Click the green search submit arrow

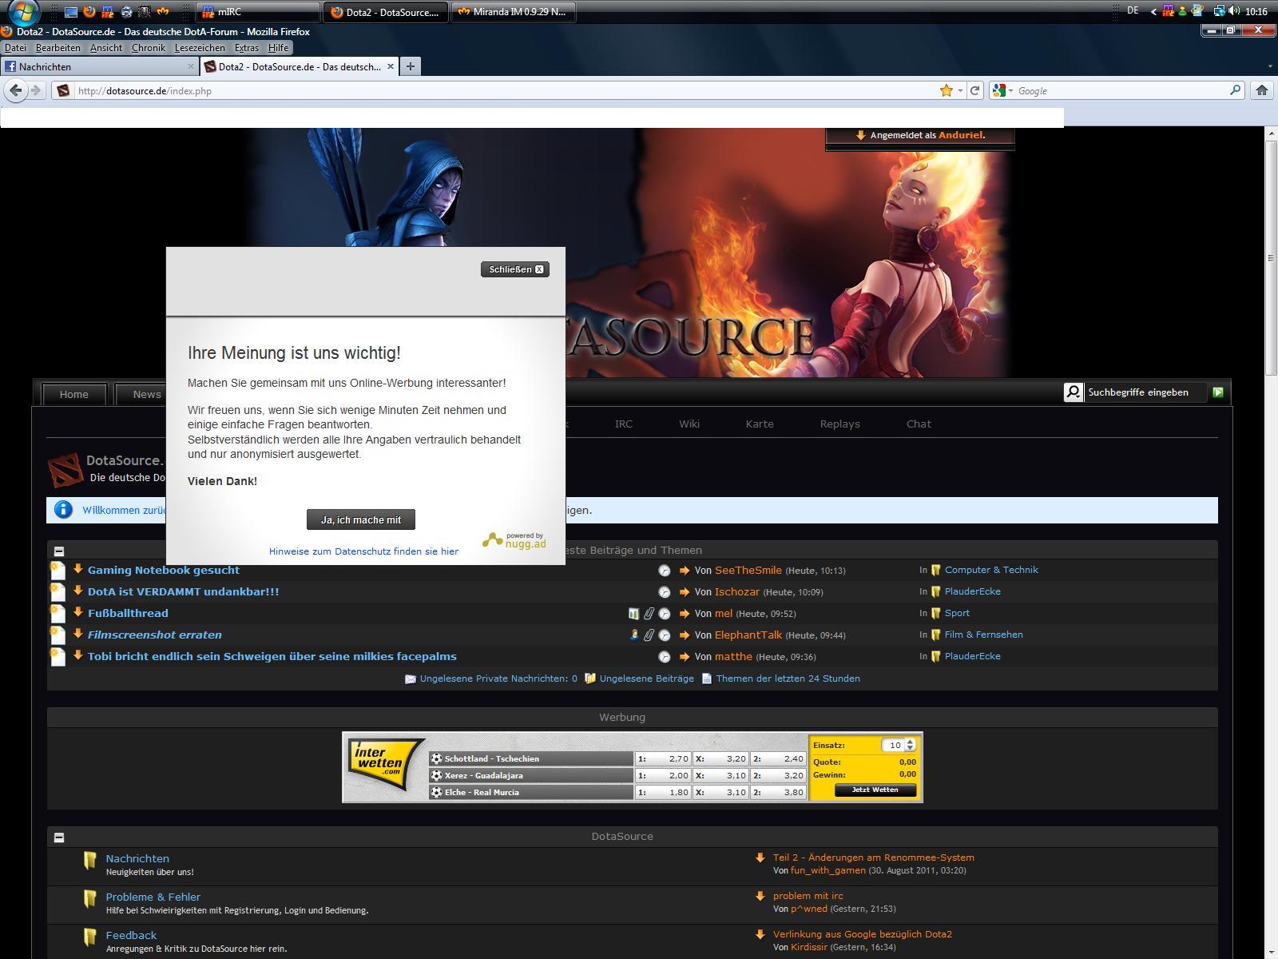click(1218, 392)
